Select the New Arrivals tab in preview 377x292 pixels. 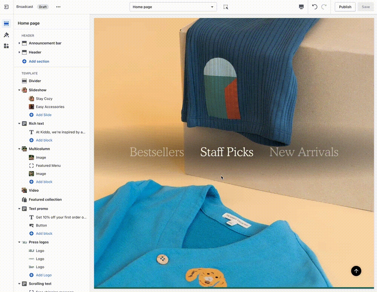tap(303, 152)
